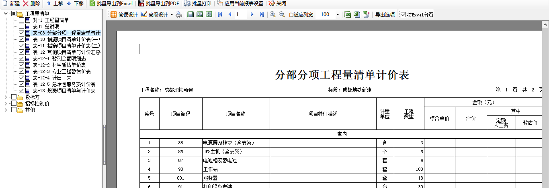Switch to multi-page view icon
Image resolution: width=549 pixels, height=188 pixels.
click(209, 14)
